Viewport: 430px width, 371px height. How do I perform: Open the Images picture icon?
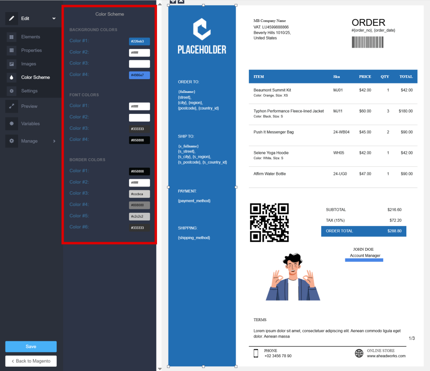click(12, 64)
